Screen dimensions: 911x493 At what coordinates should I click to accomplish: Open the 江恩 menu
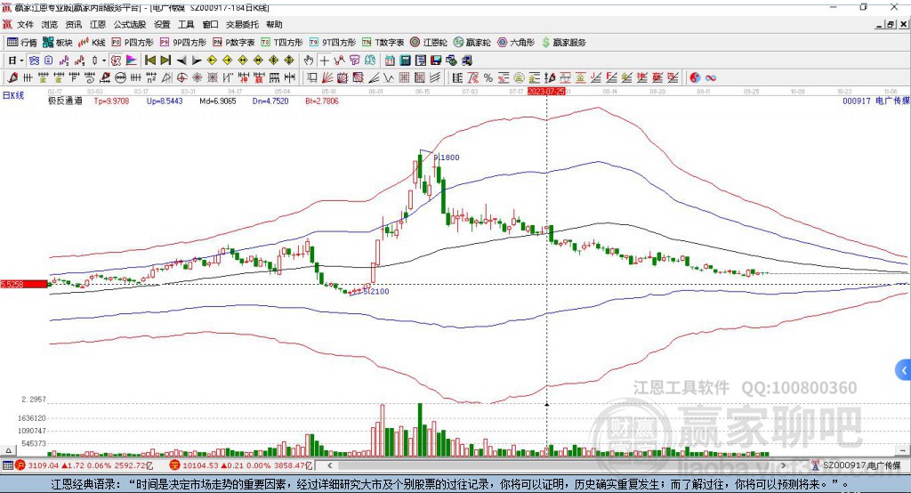98,24
